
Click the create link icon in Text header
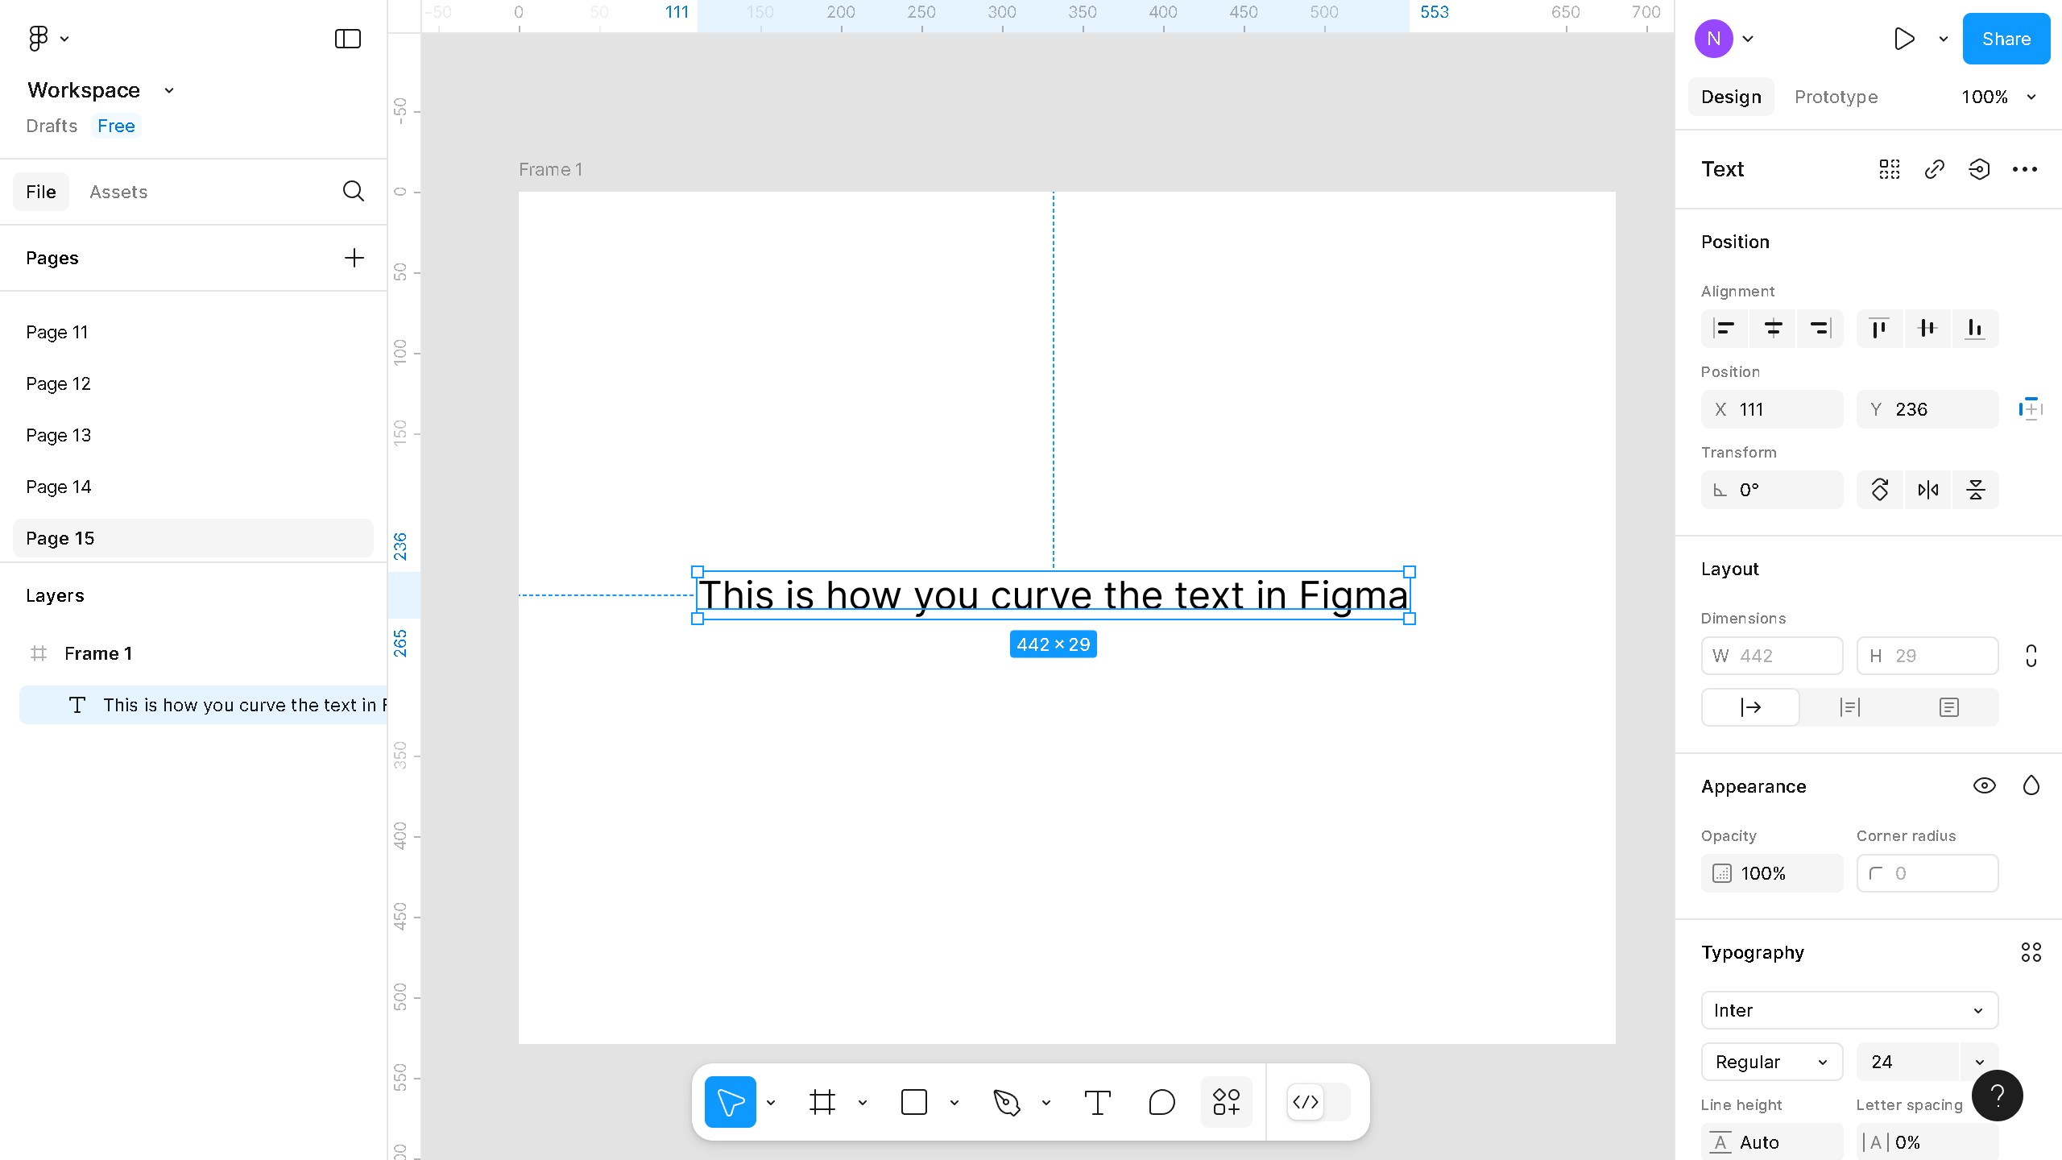[x=1934, y=169]
